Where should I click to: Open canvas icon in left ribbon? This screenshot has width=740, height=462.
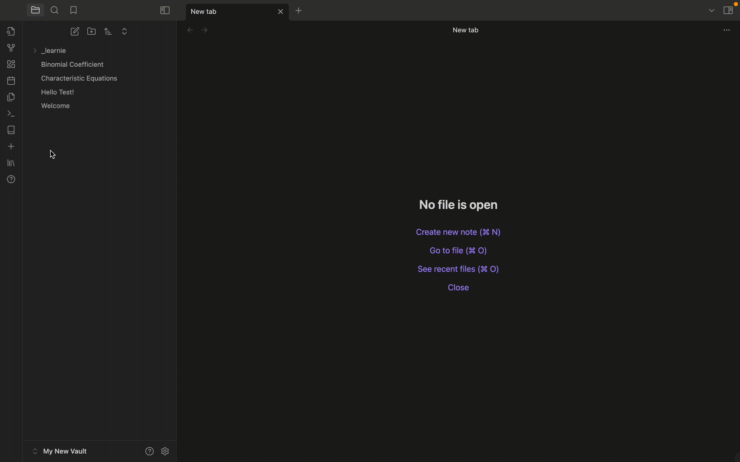(x=11, y=64)
